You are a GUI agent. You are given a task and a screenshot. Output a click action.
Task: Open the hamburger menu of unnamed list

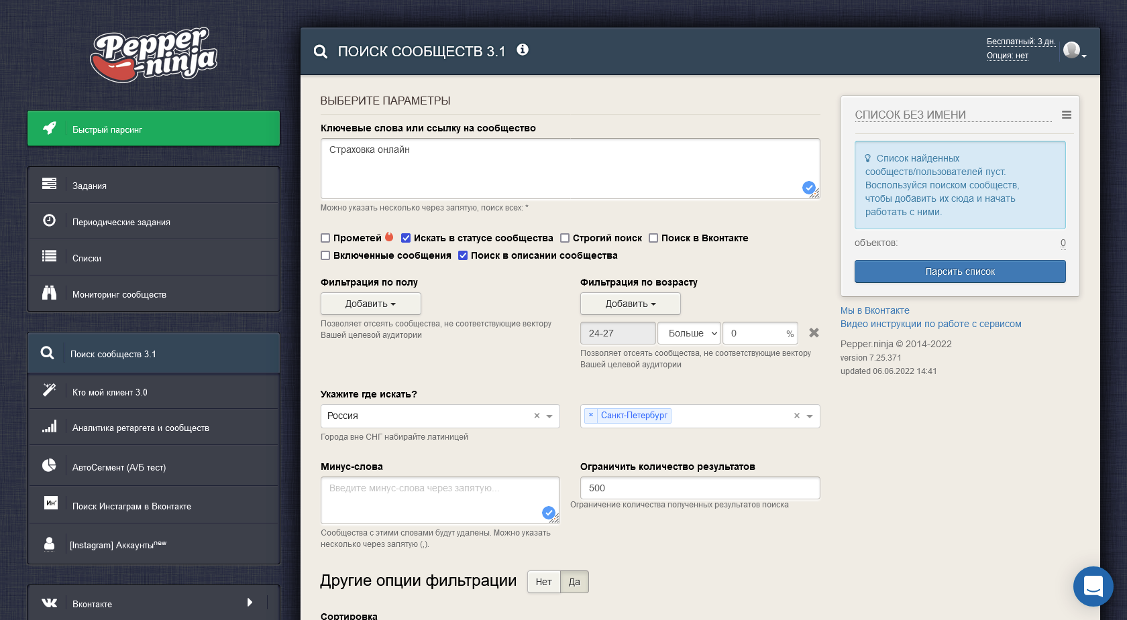coord(1067,115)
